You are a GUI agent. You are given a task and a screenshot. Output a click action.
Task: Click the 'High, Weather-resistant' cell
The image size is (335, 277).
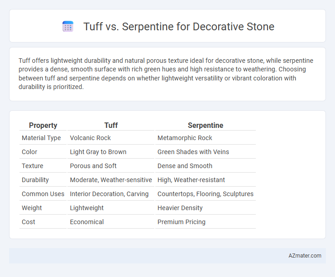click(191, 180)
